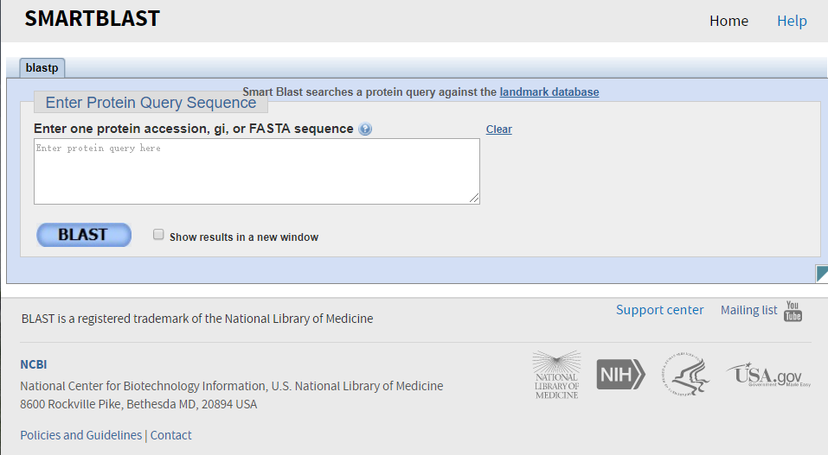Click the SMARTBLAST title logo
This screenshot has height=455, width=828.
click(x=92, y=19)
